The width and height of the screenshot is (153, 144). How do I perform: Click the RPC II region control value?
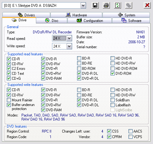[46, 131]
